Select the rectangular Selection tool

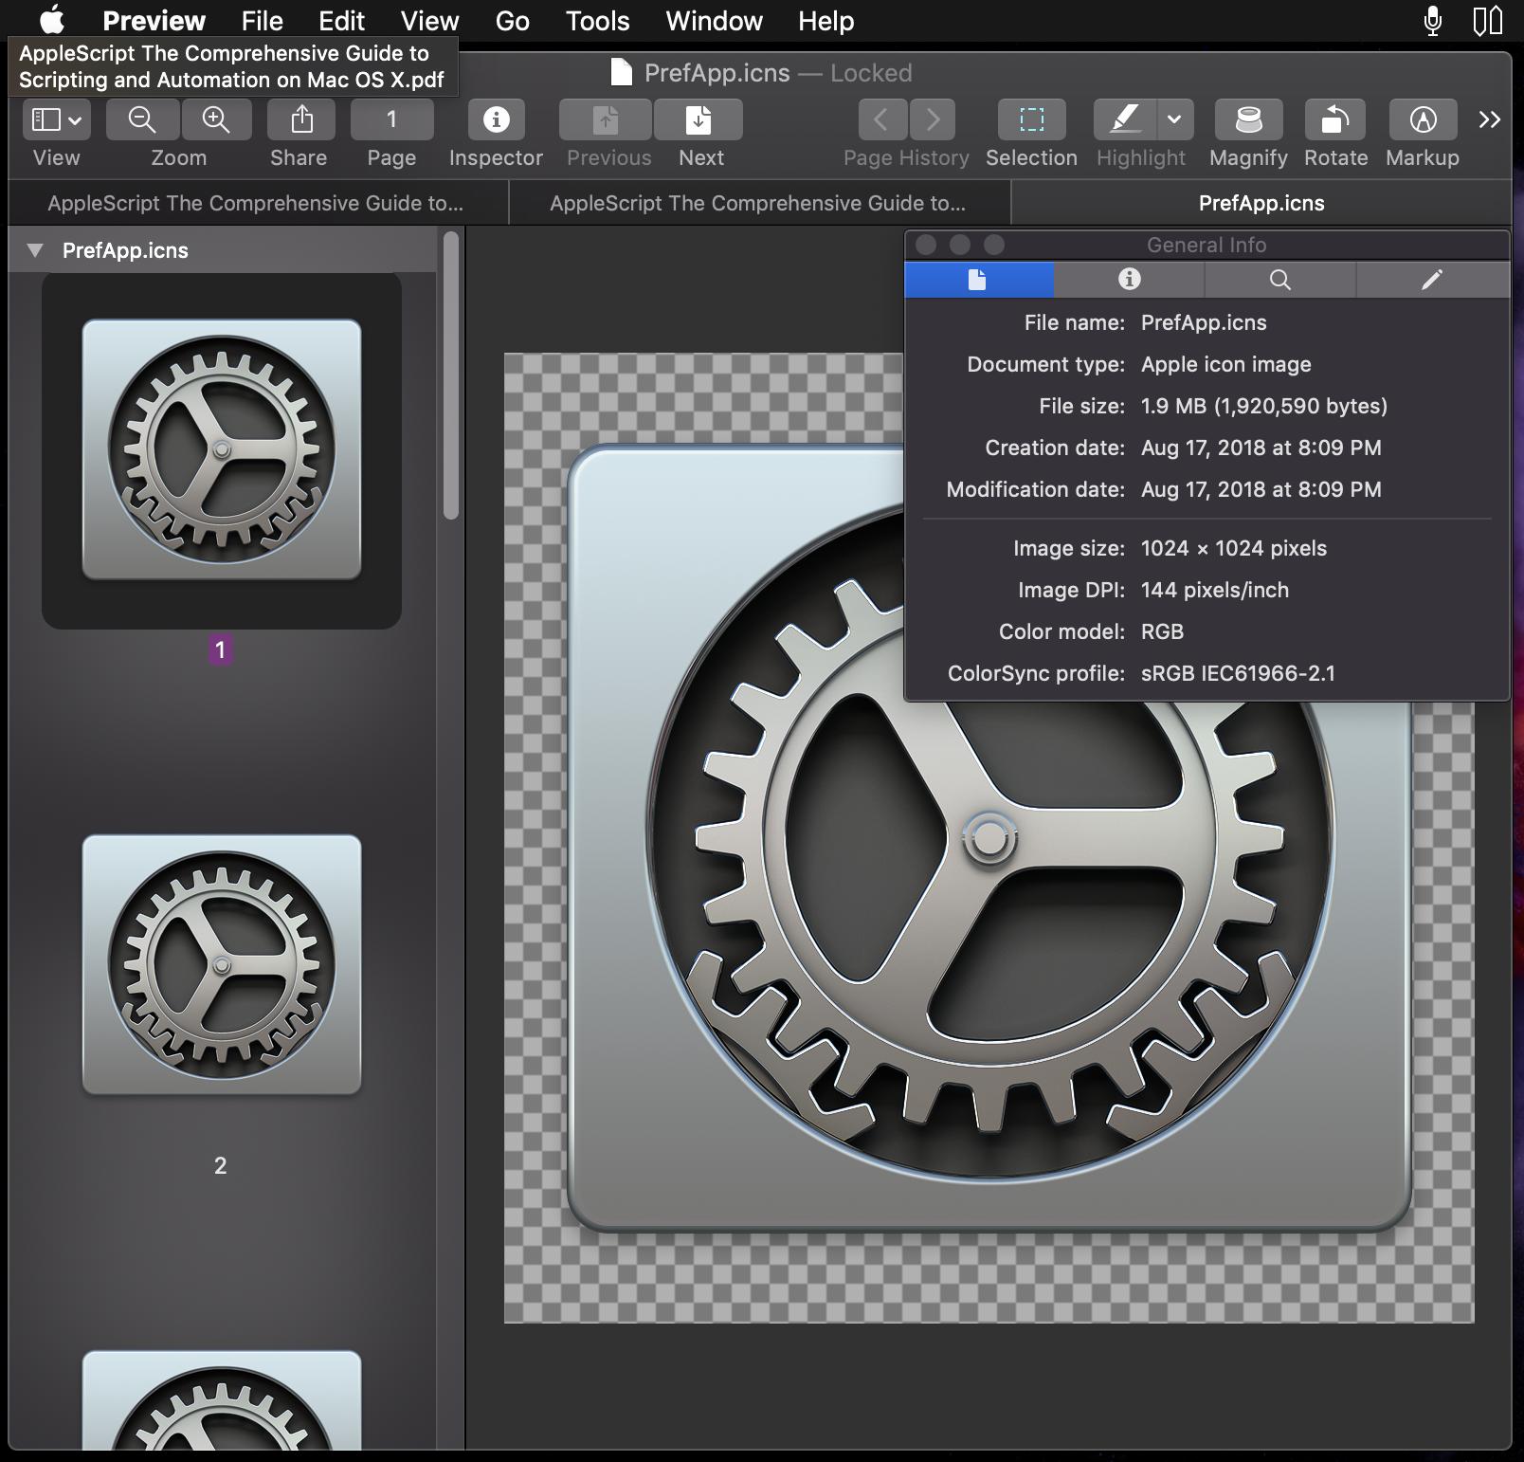(x=1031, y=119)
